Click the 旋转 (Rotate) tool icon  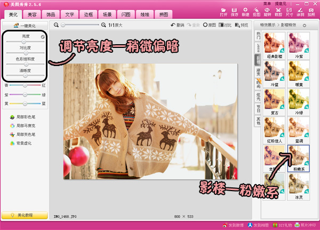coord(267,12)
